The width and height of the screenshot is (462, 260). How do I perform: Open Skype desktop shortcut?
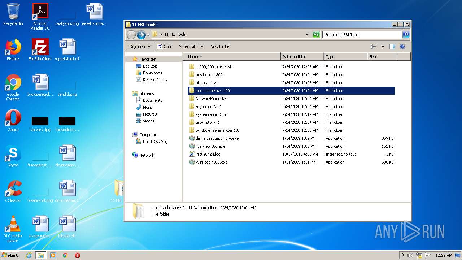click(x=13, y=156)
